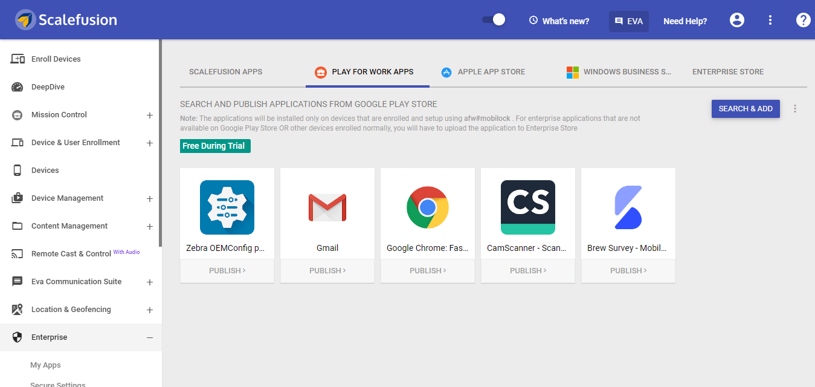
Task: Click the Location & Geofencing icon
Action: 18,310
